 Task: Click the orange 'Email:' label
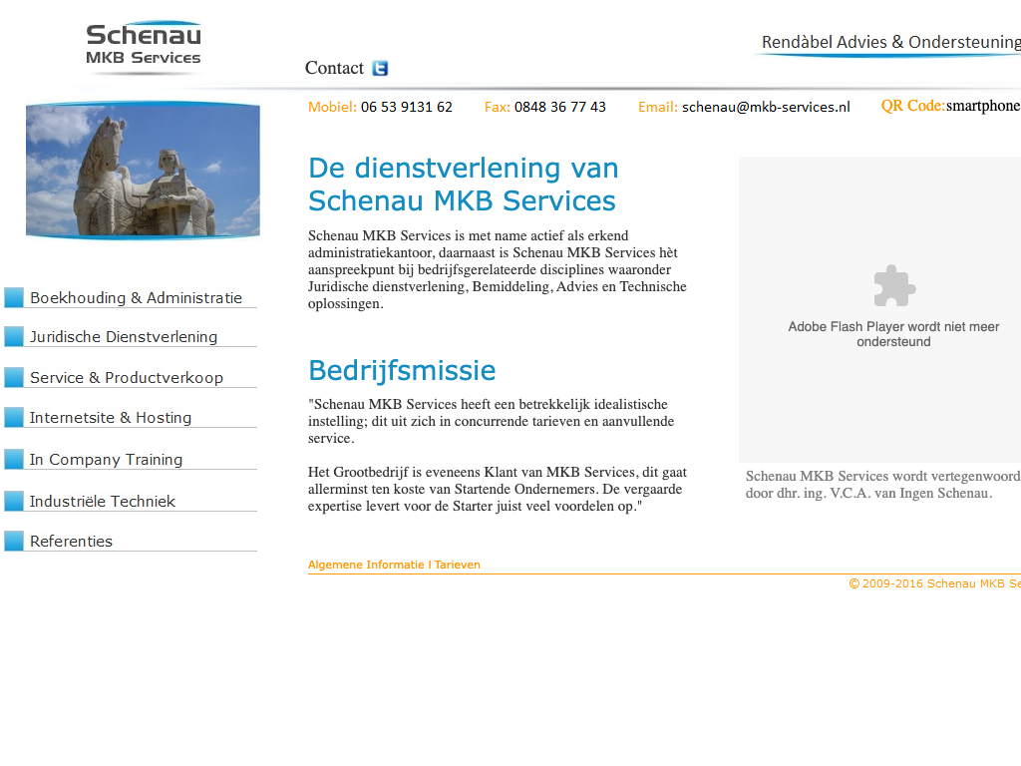coord(658,107)
